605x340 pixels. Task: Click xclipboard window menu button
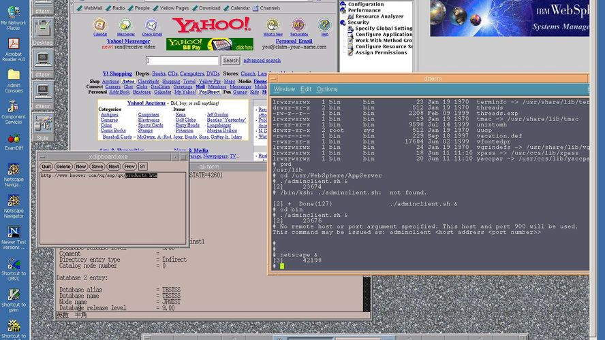pyautogui.click(x=42, y=156)
